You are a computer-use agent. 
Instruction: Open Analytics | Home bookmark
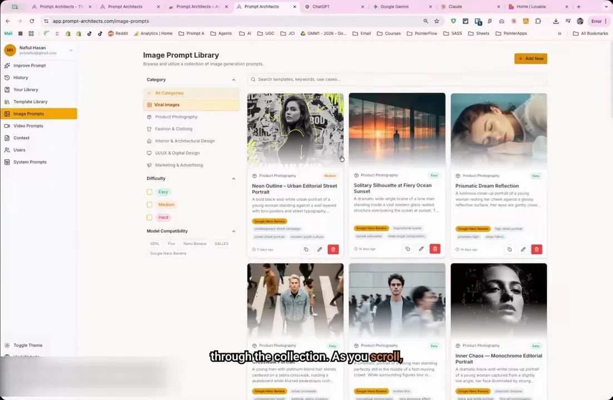pos(153,33)
